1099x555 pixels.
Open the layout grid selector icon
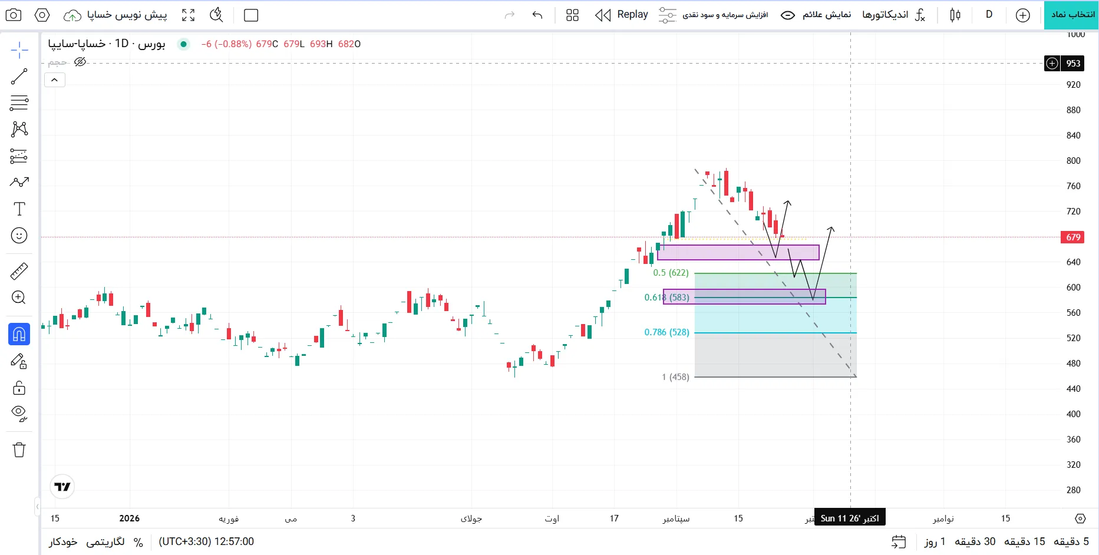[x=572, y=15]
